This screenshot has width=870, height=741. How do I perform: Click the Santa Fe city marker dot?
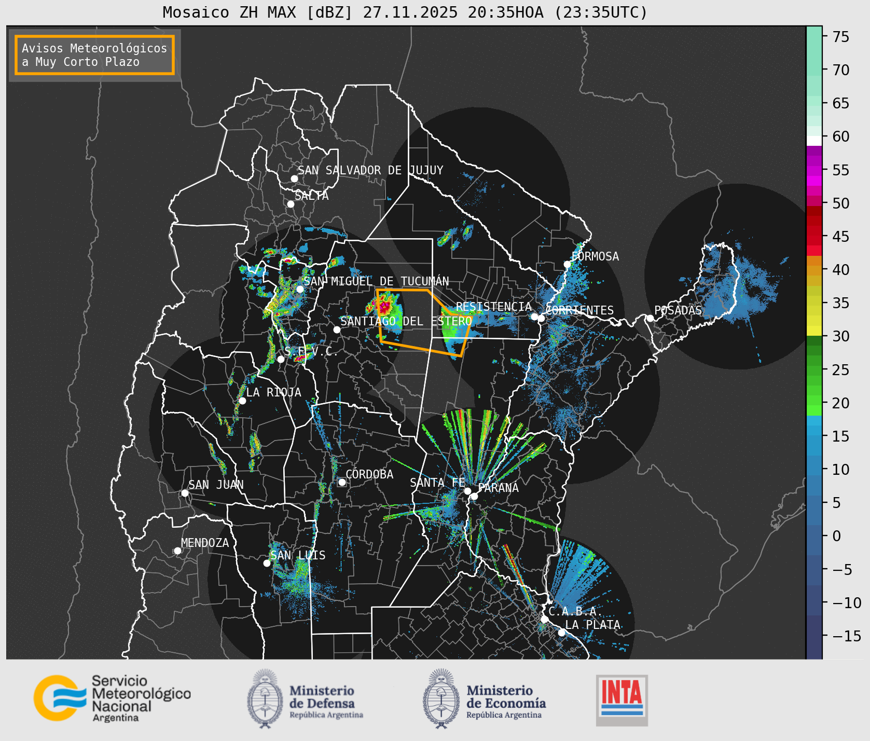467,491
